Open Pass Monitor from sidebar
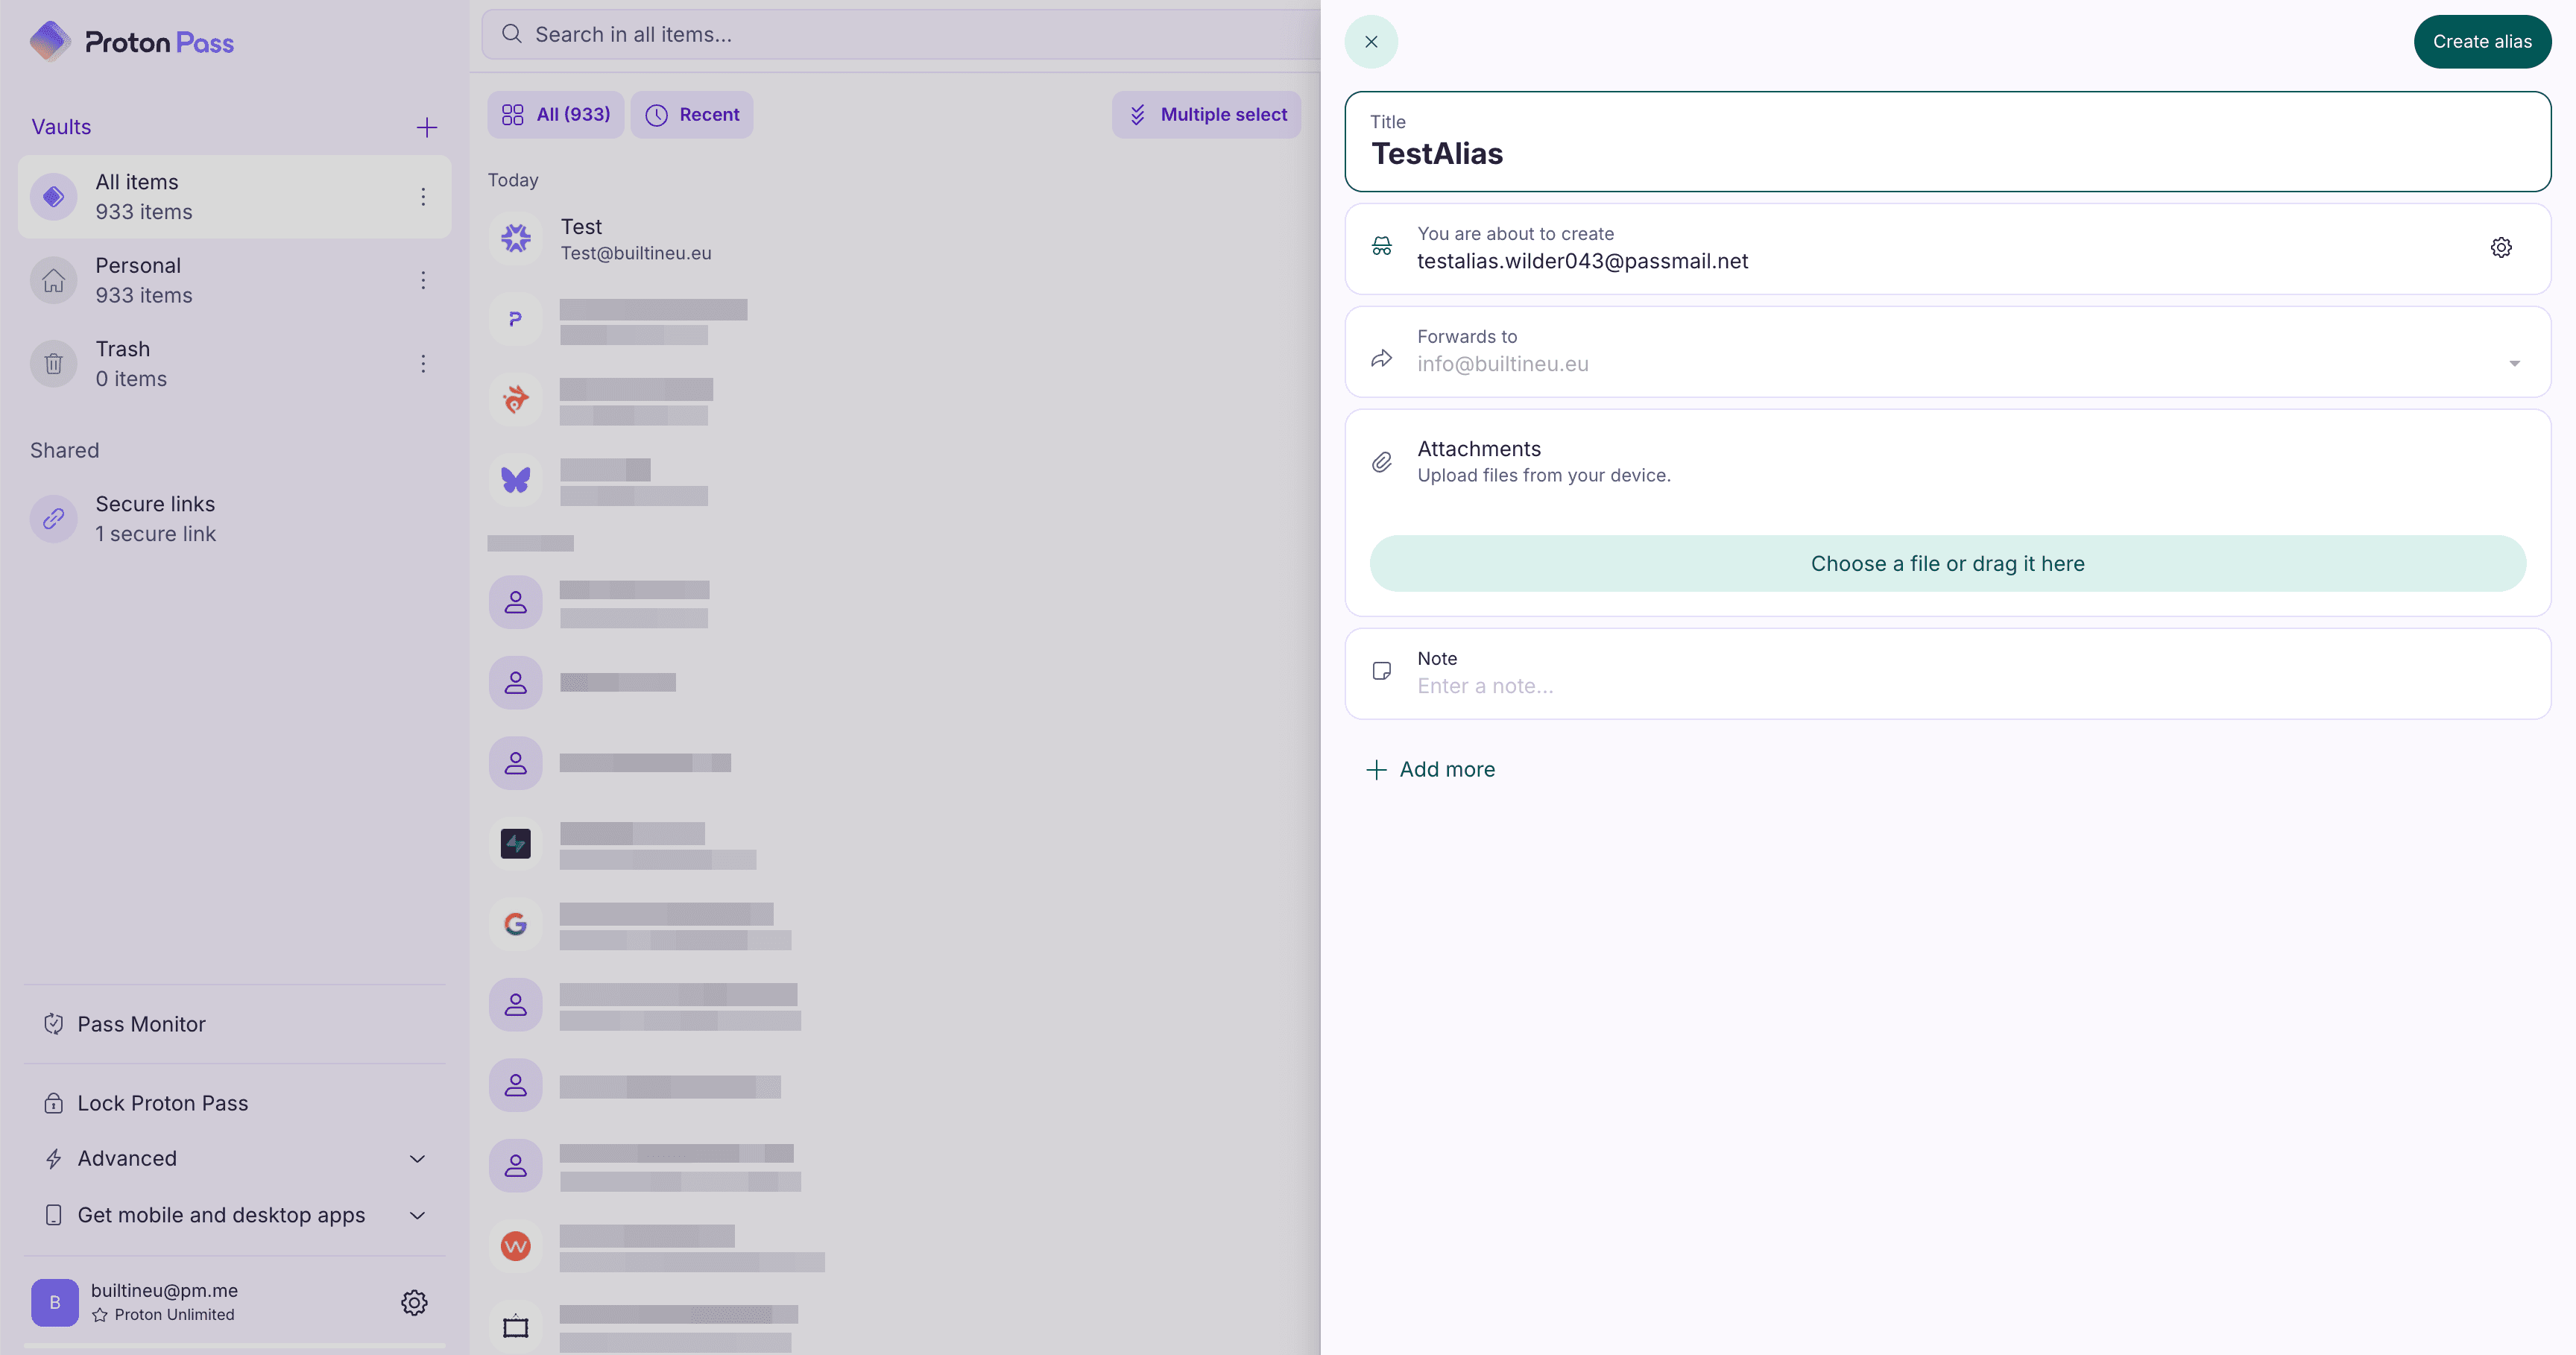 point(141,1024)
